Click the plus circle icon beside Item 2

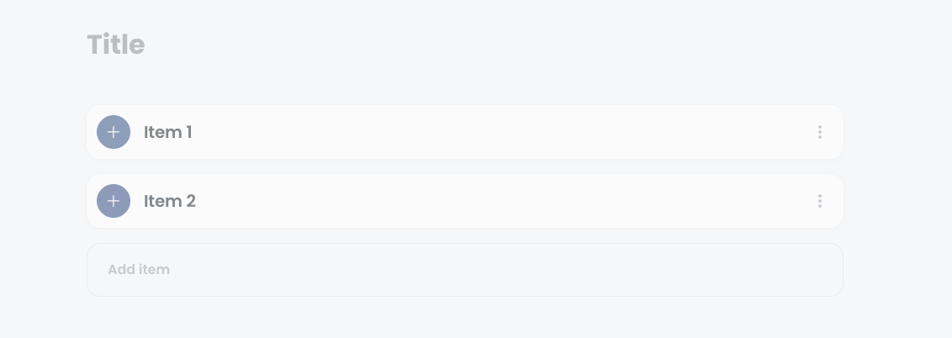click(114, 201)
